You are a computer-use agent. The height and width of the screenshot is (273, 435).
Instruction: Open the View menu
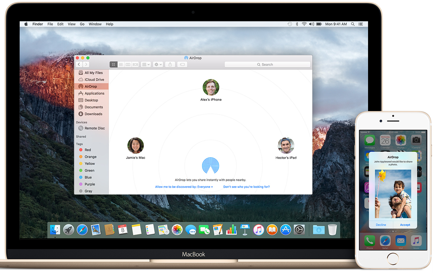click(x=71, y=24)
